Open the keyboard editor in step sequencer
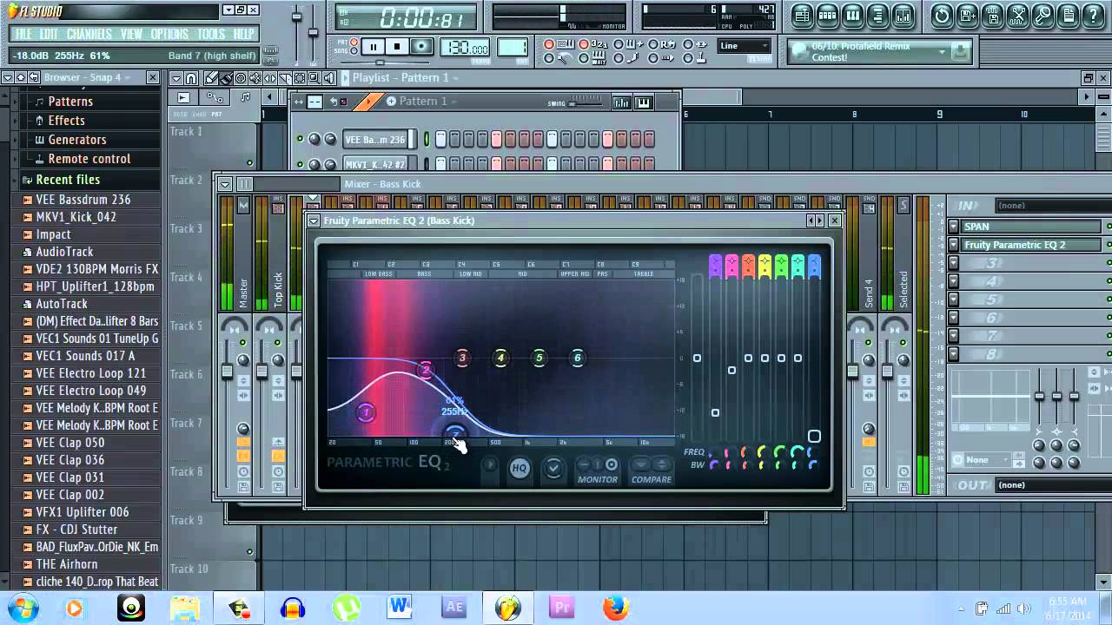This screenshot has height=625, width=1112. 644,102
